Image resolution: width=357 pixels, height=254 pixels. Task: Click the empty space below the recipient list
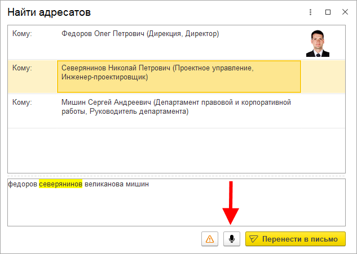176,150
